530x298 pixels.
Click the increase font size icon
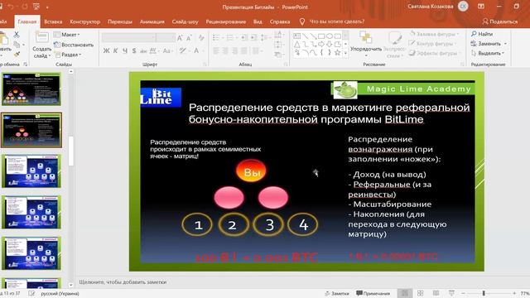180,38
